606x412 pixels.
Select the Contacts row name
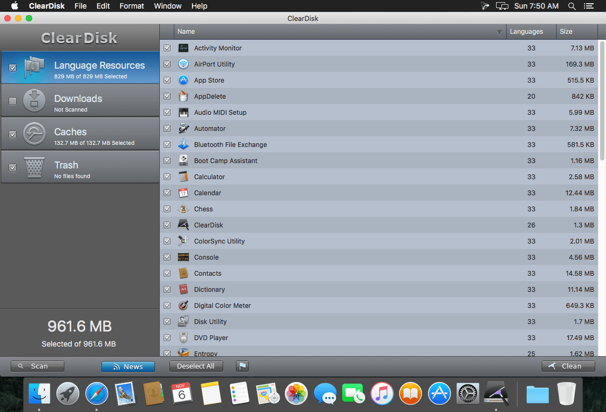tap(208, 273)
